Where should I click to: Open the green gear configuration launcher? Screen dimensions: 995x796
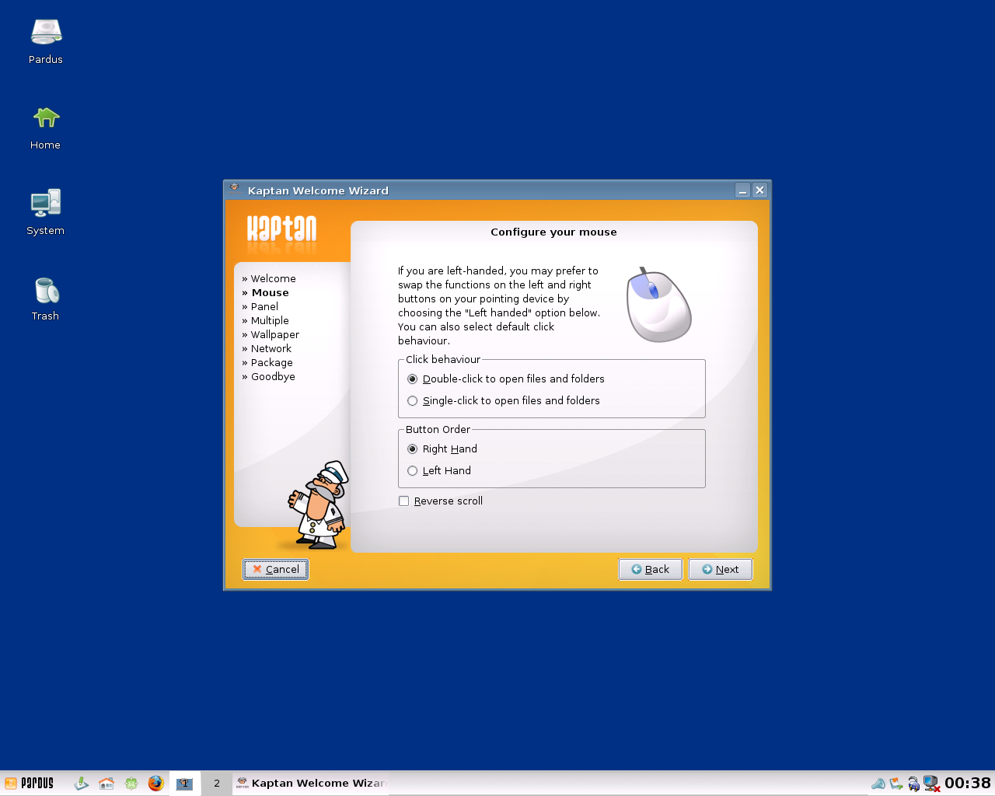pos(131,783)
